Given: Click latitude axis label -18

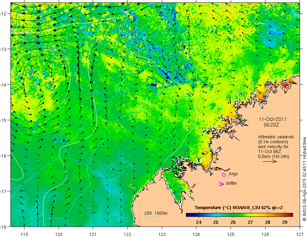Looking at the screenshot, I should [4, 227].
